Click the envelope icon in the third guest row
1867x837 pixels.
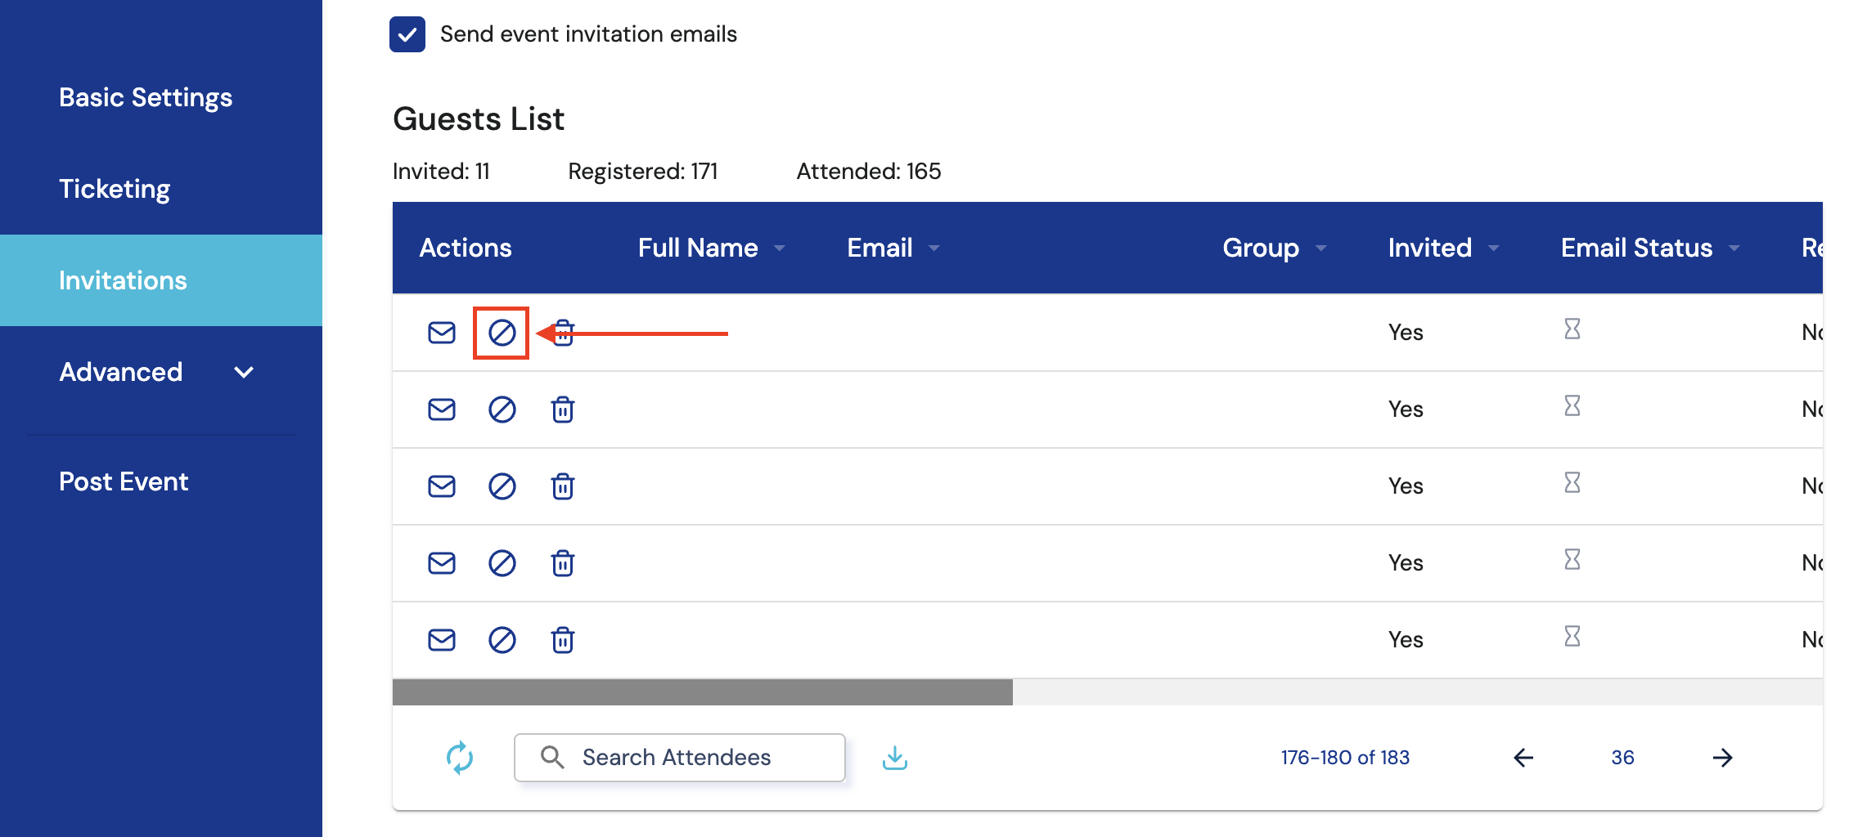pos(442,486)
